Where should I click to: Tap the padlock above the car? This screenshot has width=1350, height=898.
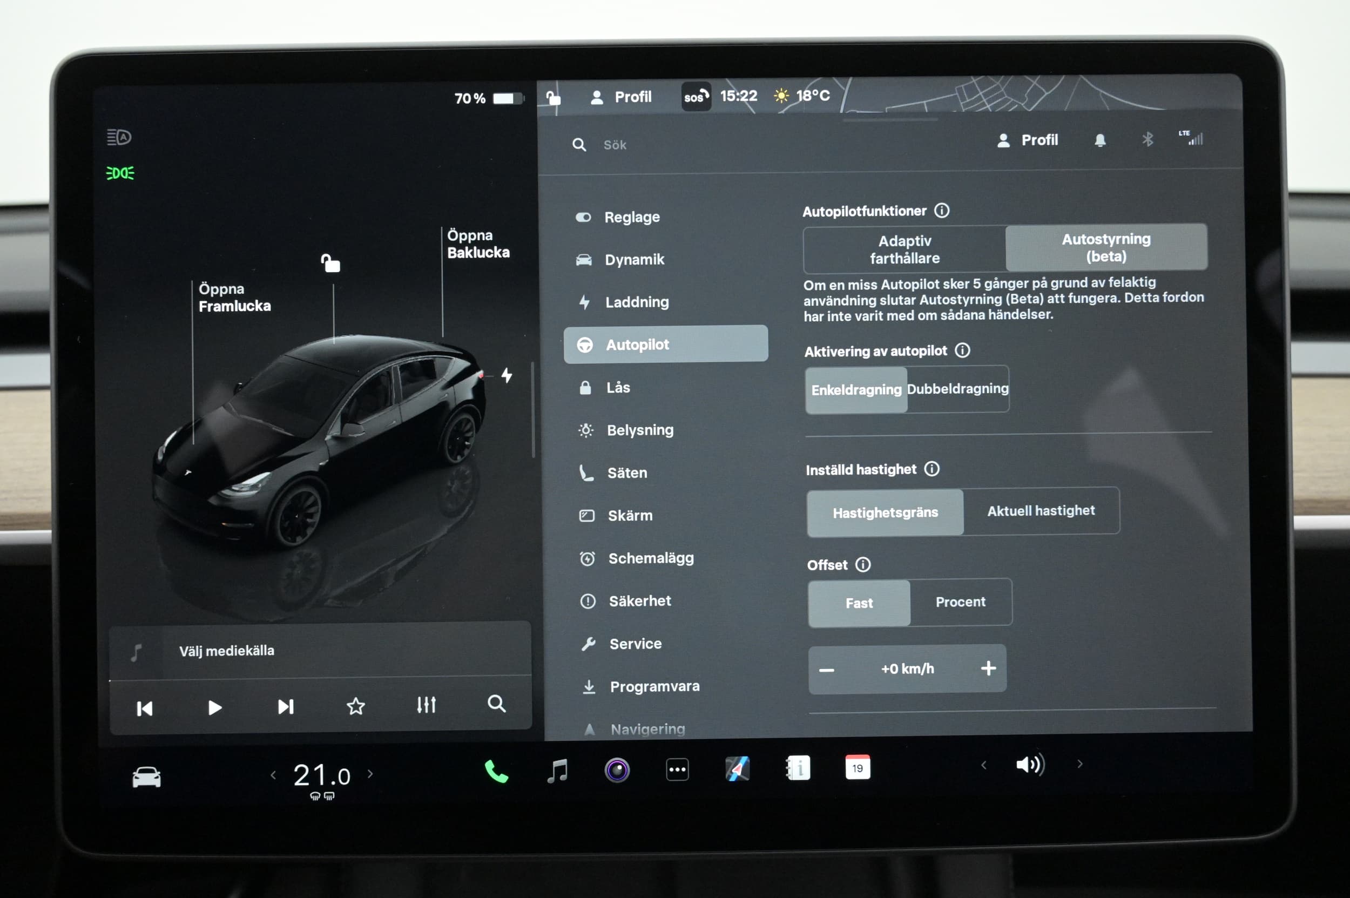tap(330, 263)
